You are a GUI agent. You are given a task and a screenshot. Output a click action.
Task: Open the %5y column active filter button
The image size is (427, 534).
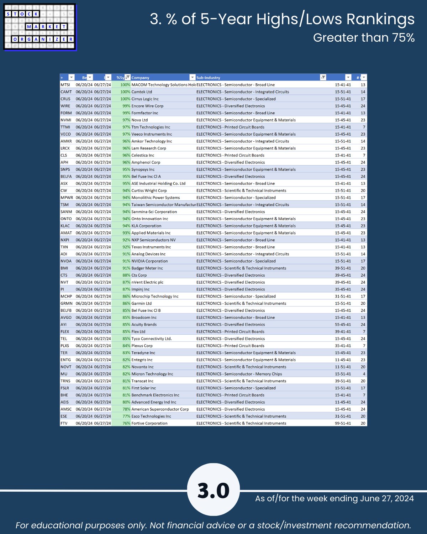point(127,78)
